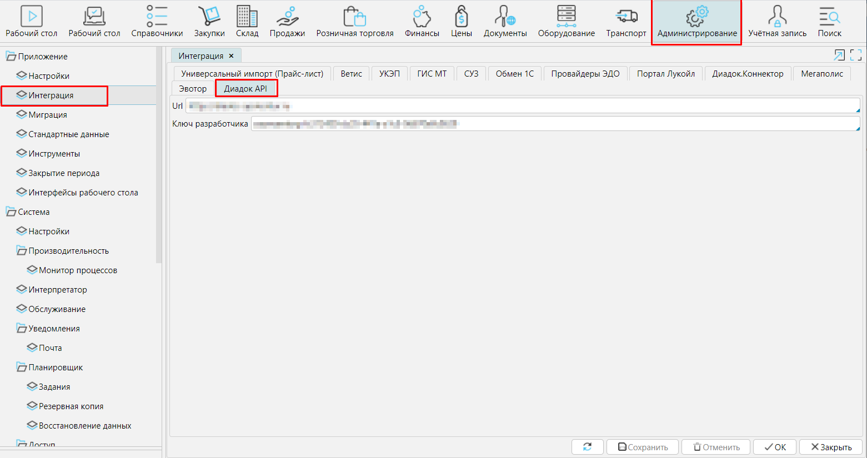This screenshot has width=867, height=458.
Task: Close the Интеграция tab with the x
Action: (x=232, y=56)
